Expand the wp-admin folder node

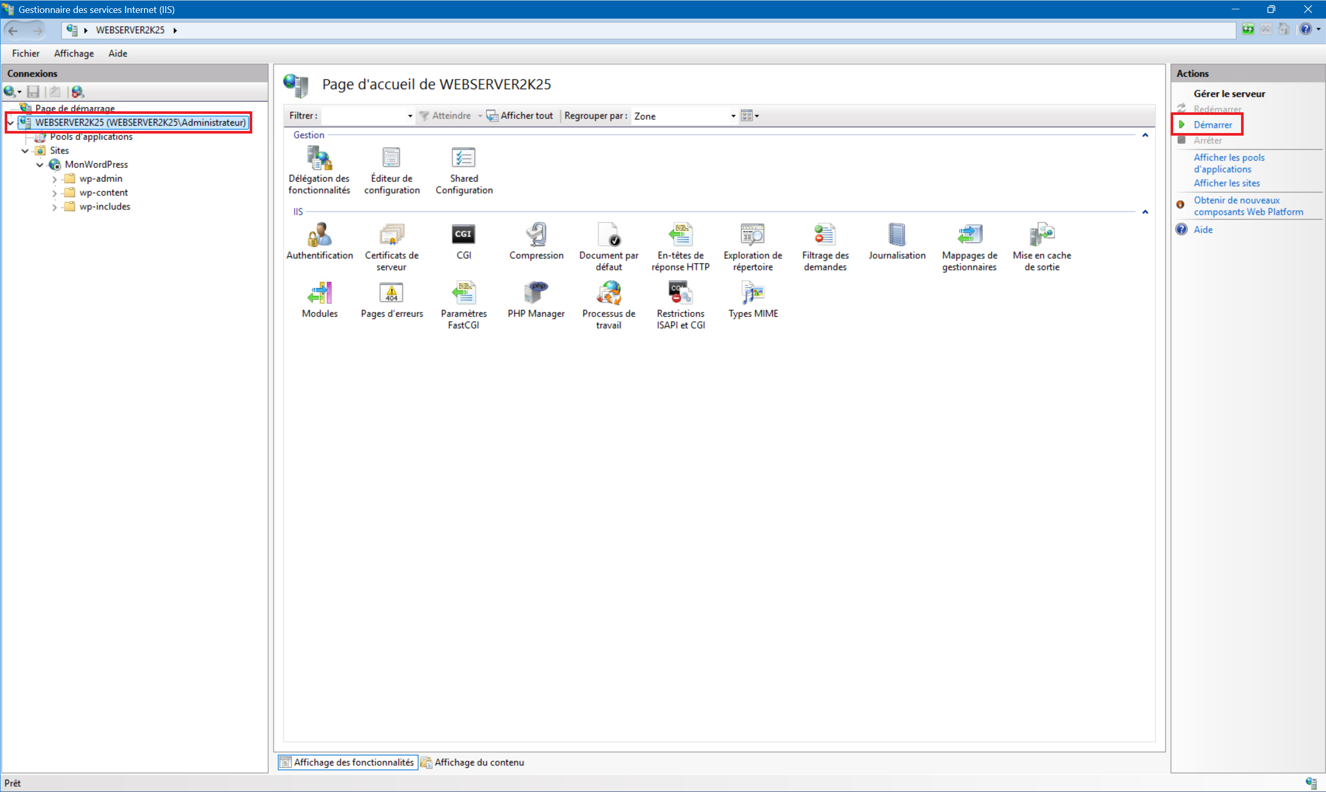click(x=54, y=179)
